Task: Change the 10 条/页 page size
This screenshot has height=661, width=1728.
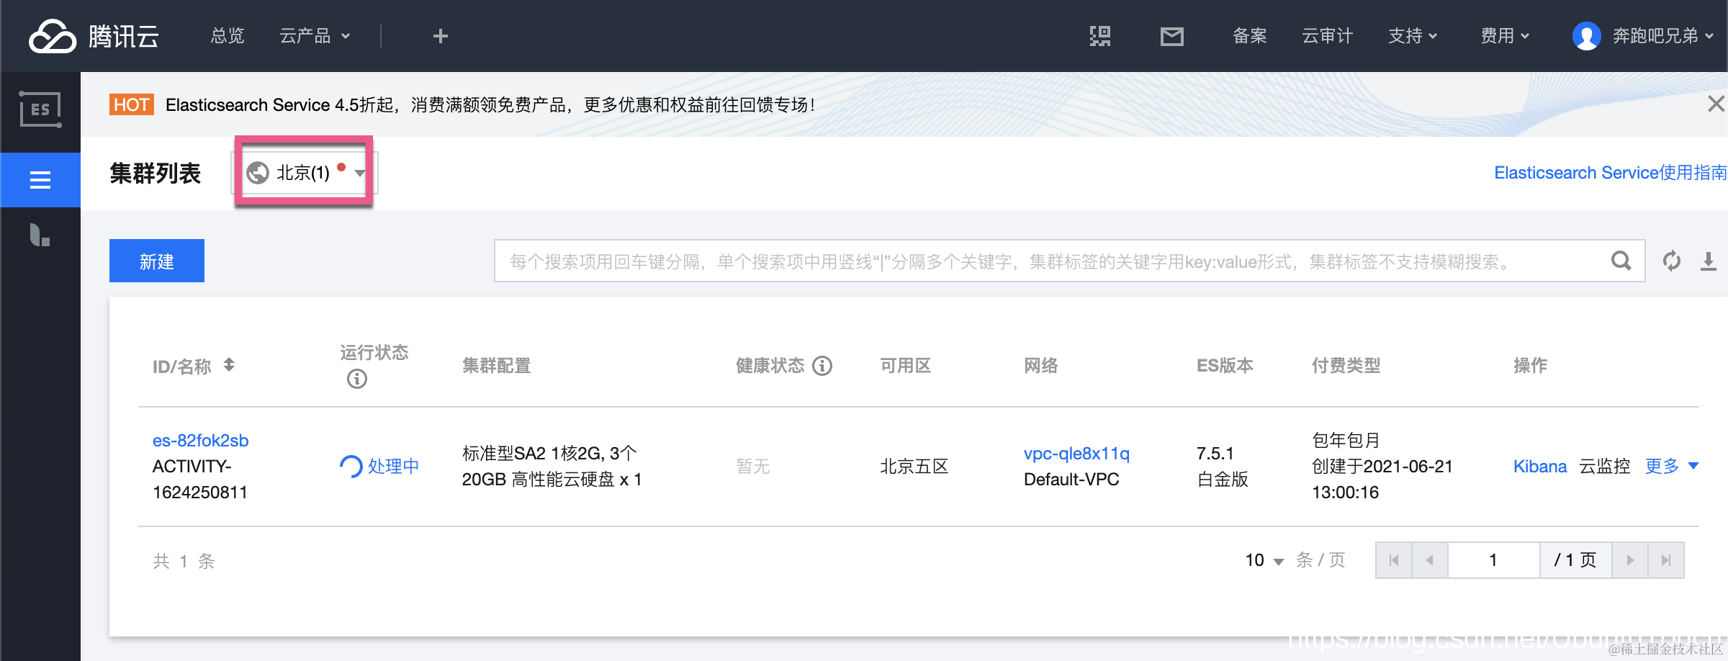Action: (x=1264, y=560)
